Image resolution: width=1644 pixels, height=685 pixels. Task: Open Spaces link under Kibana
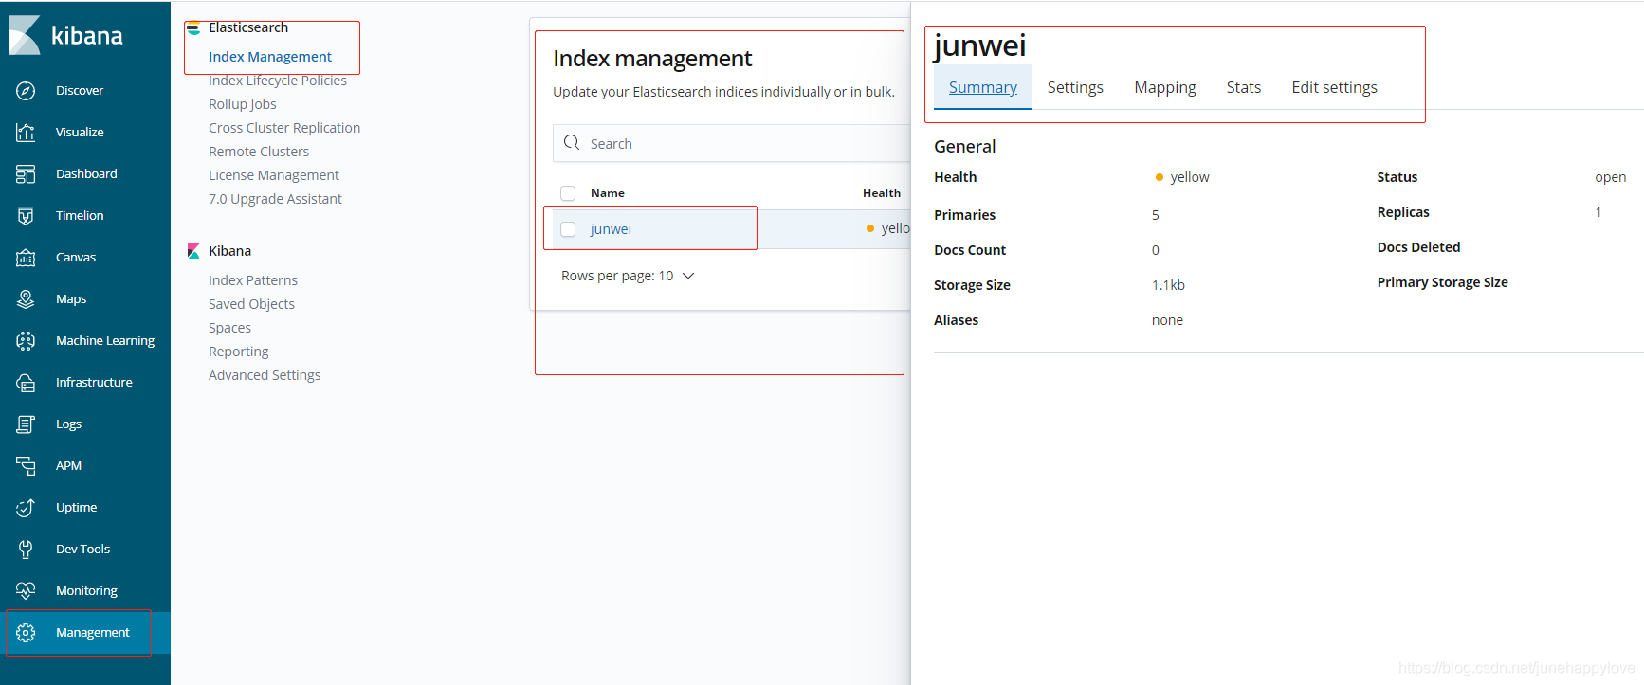[x=229, y=328]
